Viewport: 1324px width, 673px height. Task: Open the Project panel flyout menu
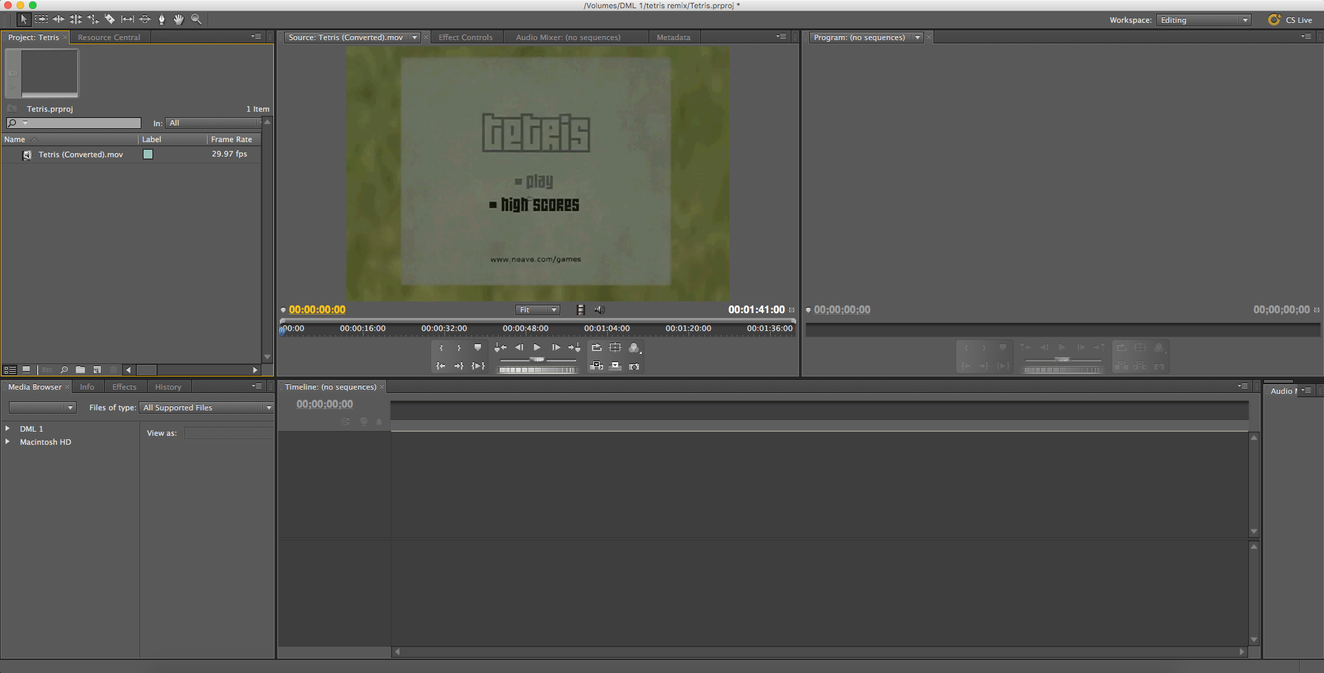pos(256,37)
